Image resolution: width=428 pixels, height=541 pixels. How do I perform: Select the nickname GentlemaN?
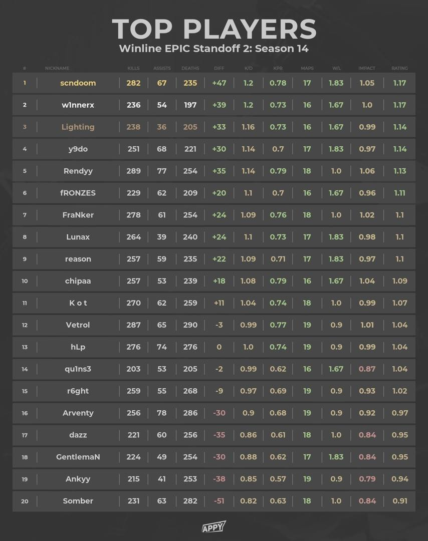[78, 457]
